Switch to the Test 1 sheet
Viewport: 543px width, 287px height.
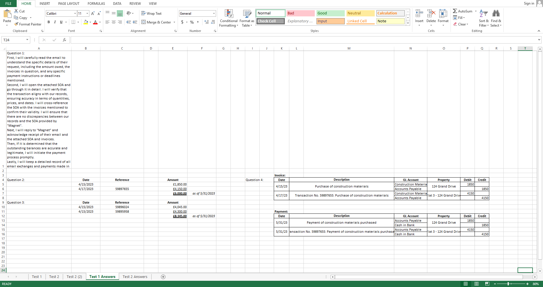(37, 277)
